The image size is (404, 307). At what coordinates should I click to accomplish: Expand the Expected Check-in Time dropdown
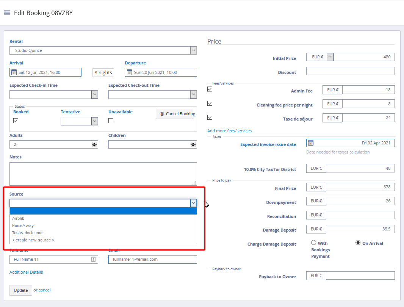(54, 94)
